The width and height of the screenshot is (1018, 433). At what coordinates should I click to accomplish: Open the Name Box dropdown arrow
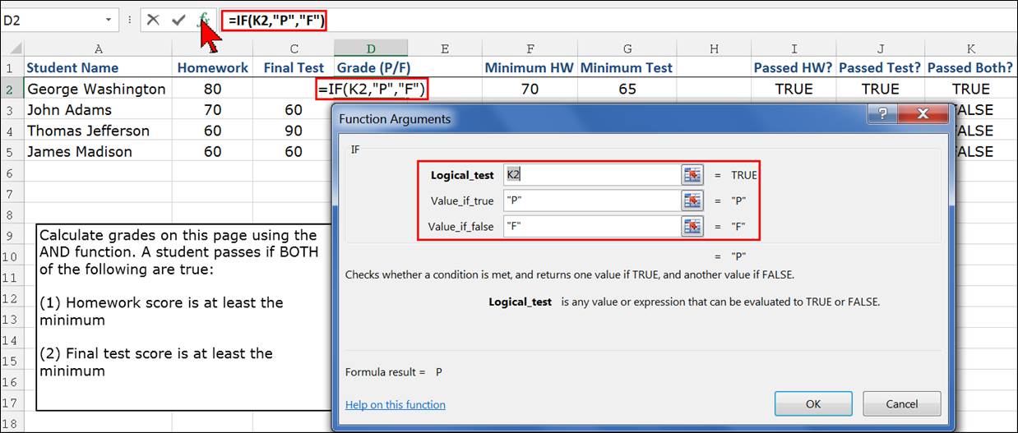tap(109, 21)
